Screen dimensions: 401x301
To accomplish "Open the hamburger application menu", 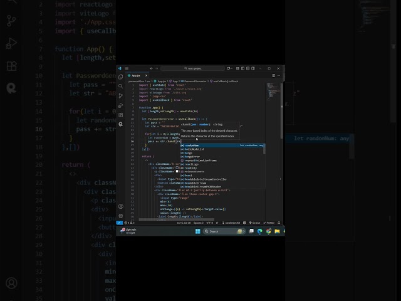I will tap(127, 68).
